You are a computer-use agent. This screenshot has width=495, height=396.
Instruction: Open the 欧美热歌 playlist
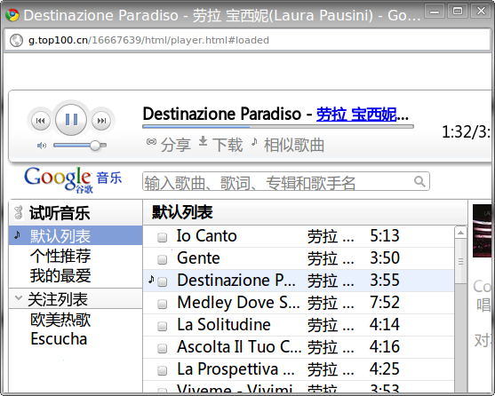[60, 320]
